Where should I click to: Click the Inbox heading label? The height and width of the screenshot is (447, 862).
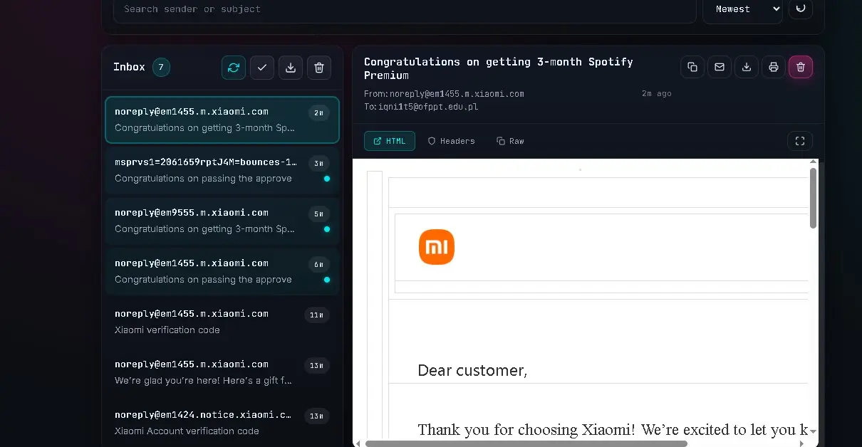pos(129,67)
